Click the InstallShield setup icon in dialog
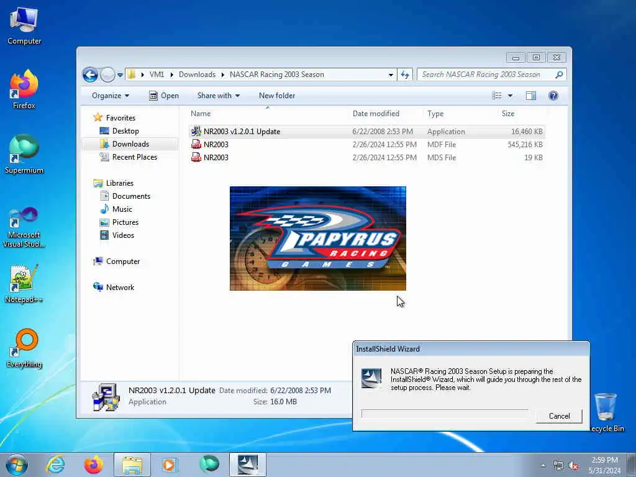The height and width of the screenshot is (477, 636). [371, 378]
